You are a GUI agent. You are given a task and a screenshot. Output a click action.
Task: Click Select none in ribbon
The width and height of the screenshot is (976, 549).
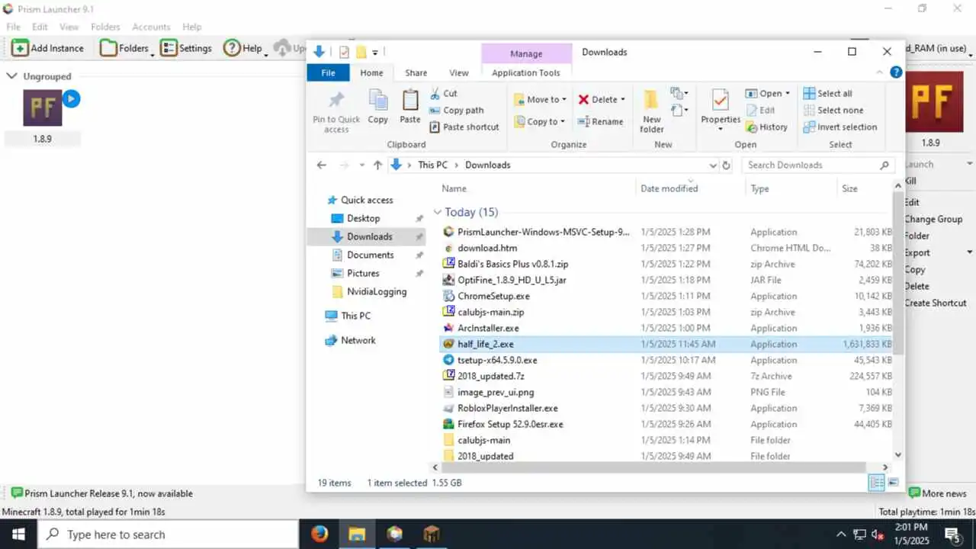(x=833, y=110)
